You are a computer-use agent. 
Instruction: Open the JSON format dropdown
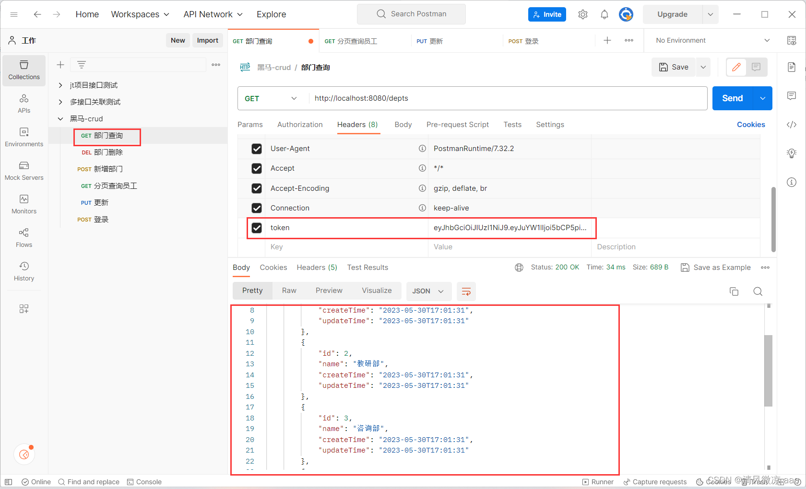point(428,291)
